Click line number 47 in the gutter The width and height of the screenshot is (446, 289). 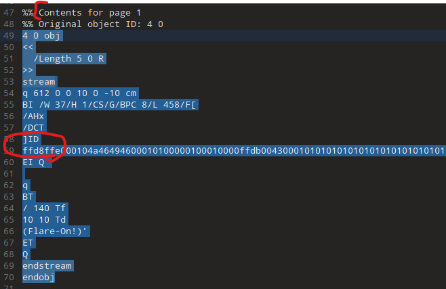pos(8,13)
